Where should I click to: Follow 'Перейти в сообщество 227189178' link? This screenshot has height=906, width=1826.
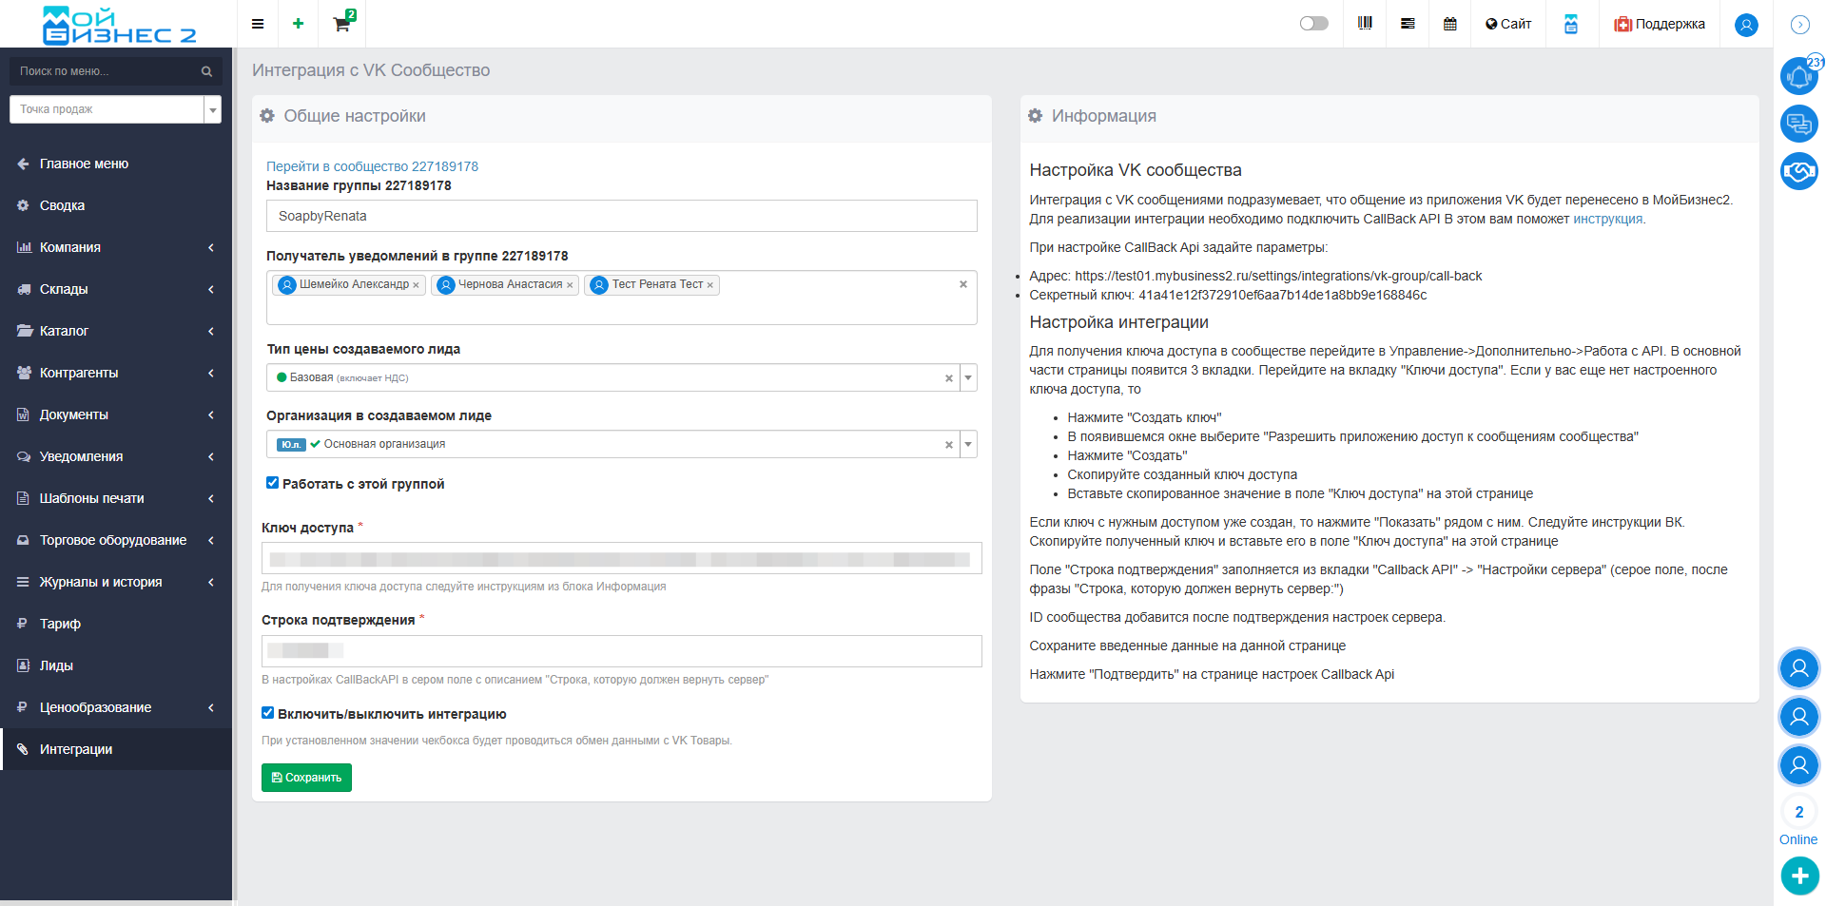[372, 166]
